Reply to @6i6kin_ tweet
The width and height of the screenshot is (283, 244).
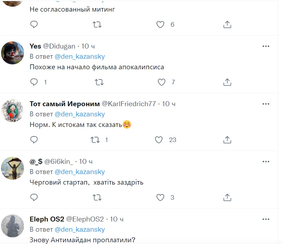coord(34,198)
